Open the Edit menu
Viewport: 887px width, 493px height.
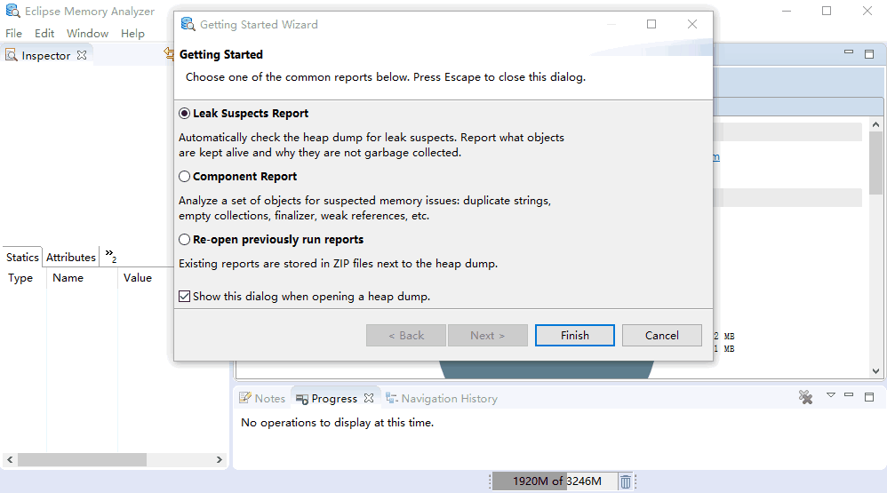44,34
